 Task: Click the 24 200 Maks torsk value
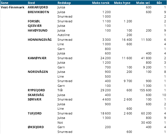click(106, 58)
